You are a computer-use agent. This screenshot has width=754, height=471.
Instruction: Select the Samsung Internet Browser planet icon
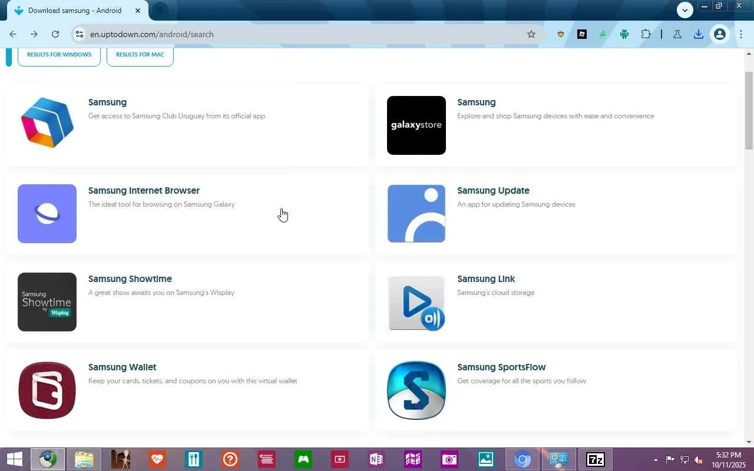(47, 214)
